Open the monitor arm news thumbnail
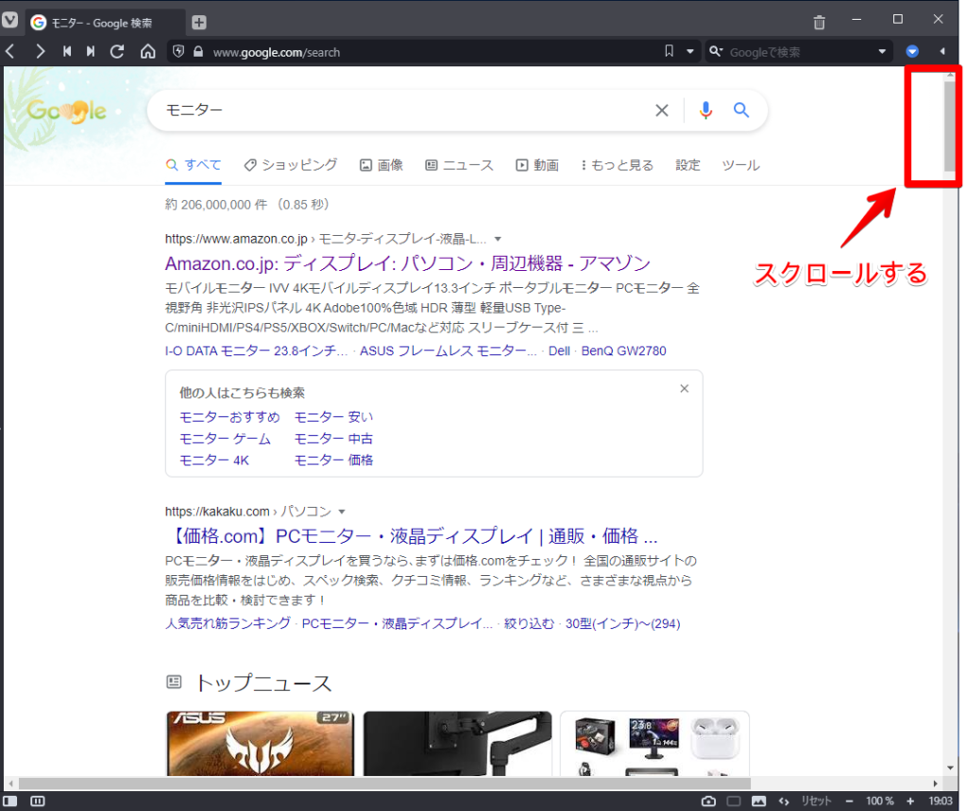Viewport: 967px width, 811px height. tap(458, 743)
